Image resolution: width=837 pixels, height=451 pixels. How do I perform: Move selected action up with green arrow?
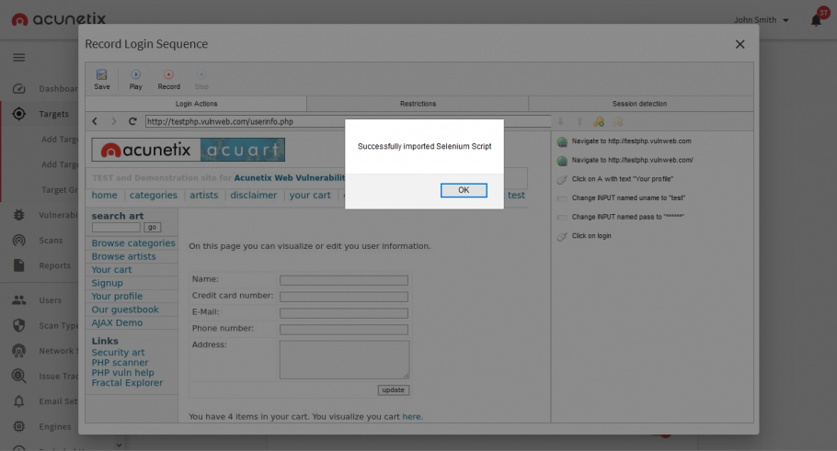[x=579, y=122]
